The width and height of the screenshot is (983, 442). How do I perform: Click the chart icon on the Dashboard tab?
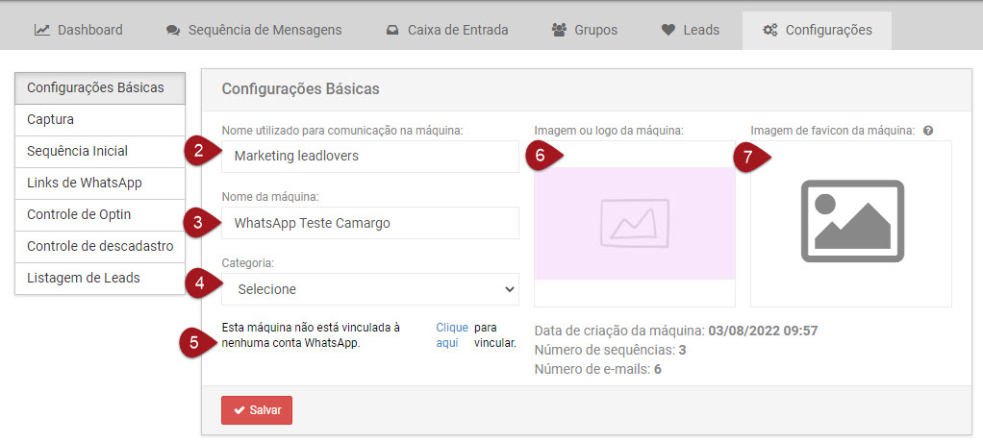[x=42, y=30]
